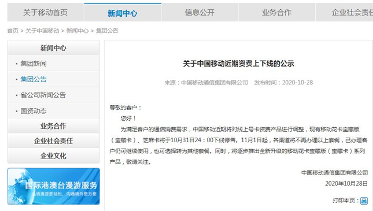Image resolution: width=373 pixels, height=211 pixels.
Task: Open 省公司新闻公告 sidebar item
Action: coord(43,95)
